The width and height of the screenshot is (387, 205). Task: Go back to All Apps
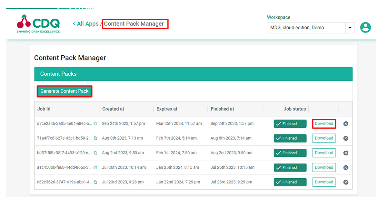click(x=85, y=24)
